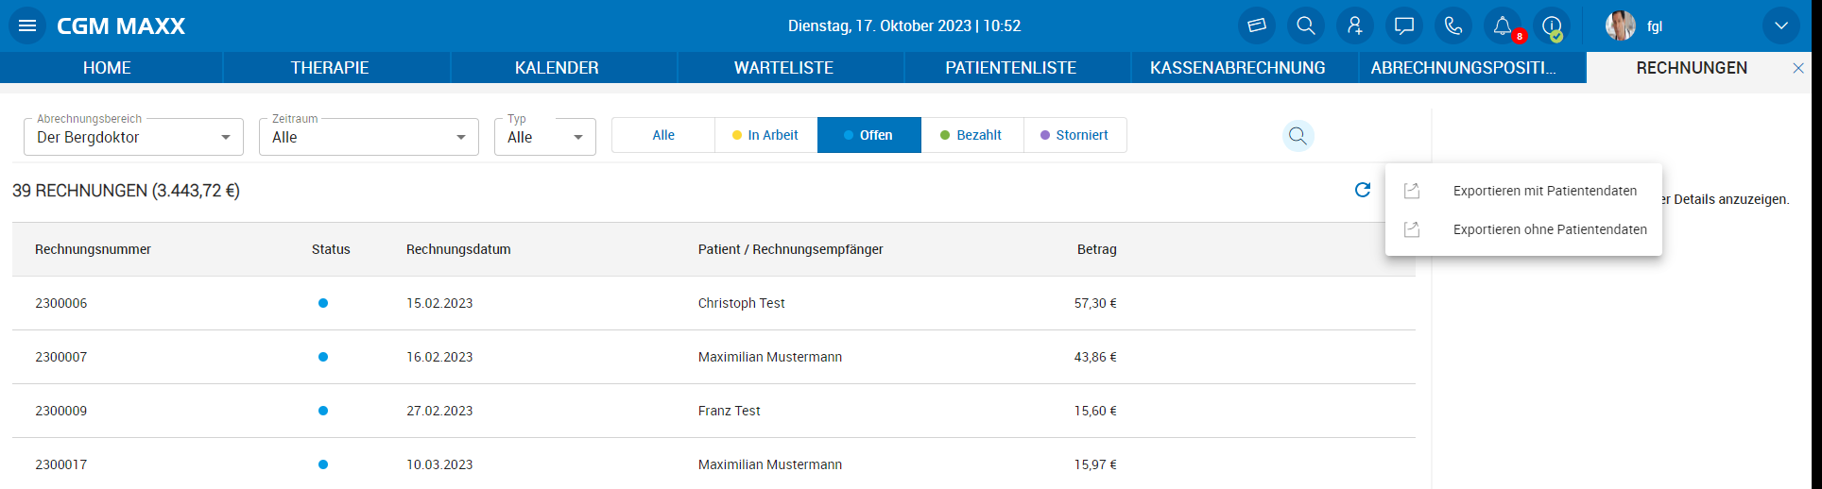Select invoice number 2300009
Image resolution: width=1822 pixels, height=489 pixels.
point(61,411)
